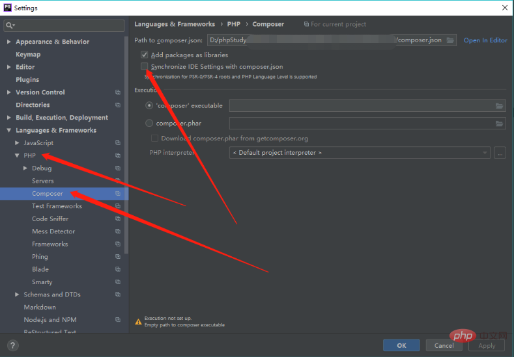The height and width of the screenshot is (357, 514).
Task: Expand the JavaScript node
Action: point(17,143)
